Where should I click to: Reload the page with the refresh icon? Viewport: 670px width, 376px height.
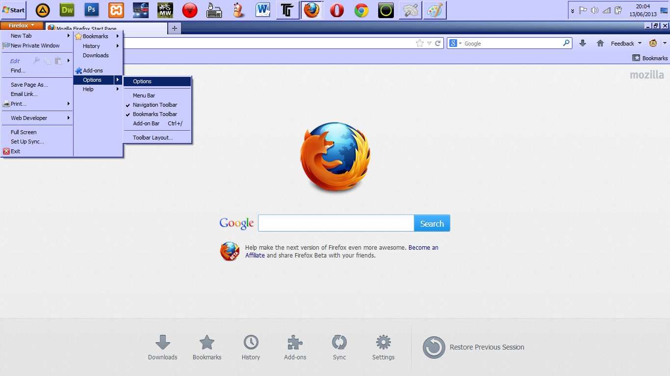[438, 43]
